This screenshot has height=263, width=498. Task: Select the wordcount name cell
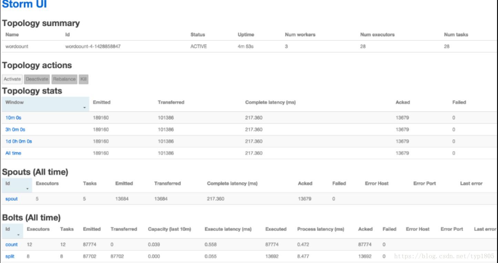pos(17,47)
